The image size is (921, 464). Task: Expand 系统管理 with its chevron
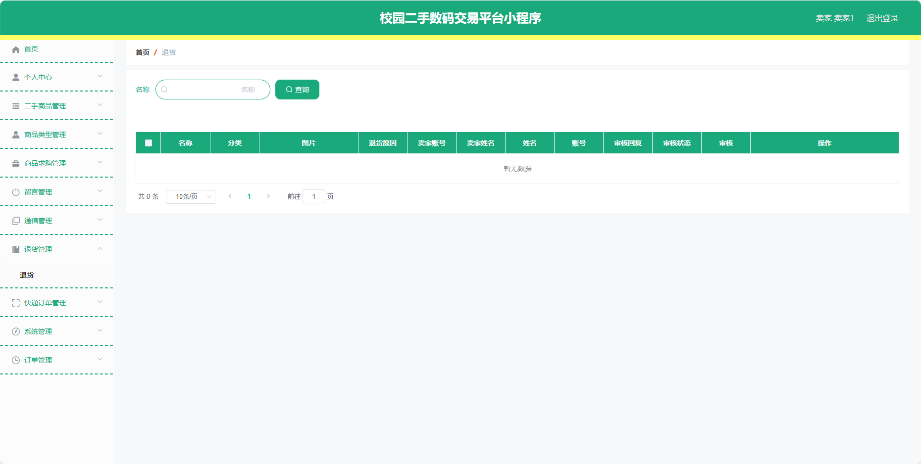[100, 330]
